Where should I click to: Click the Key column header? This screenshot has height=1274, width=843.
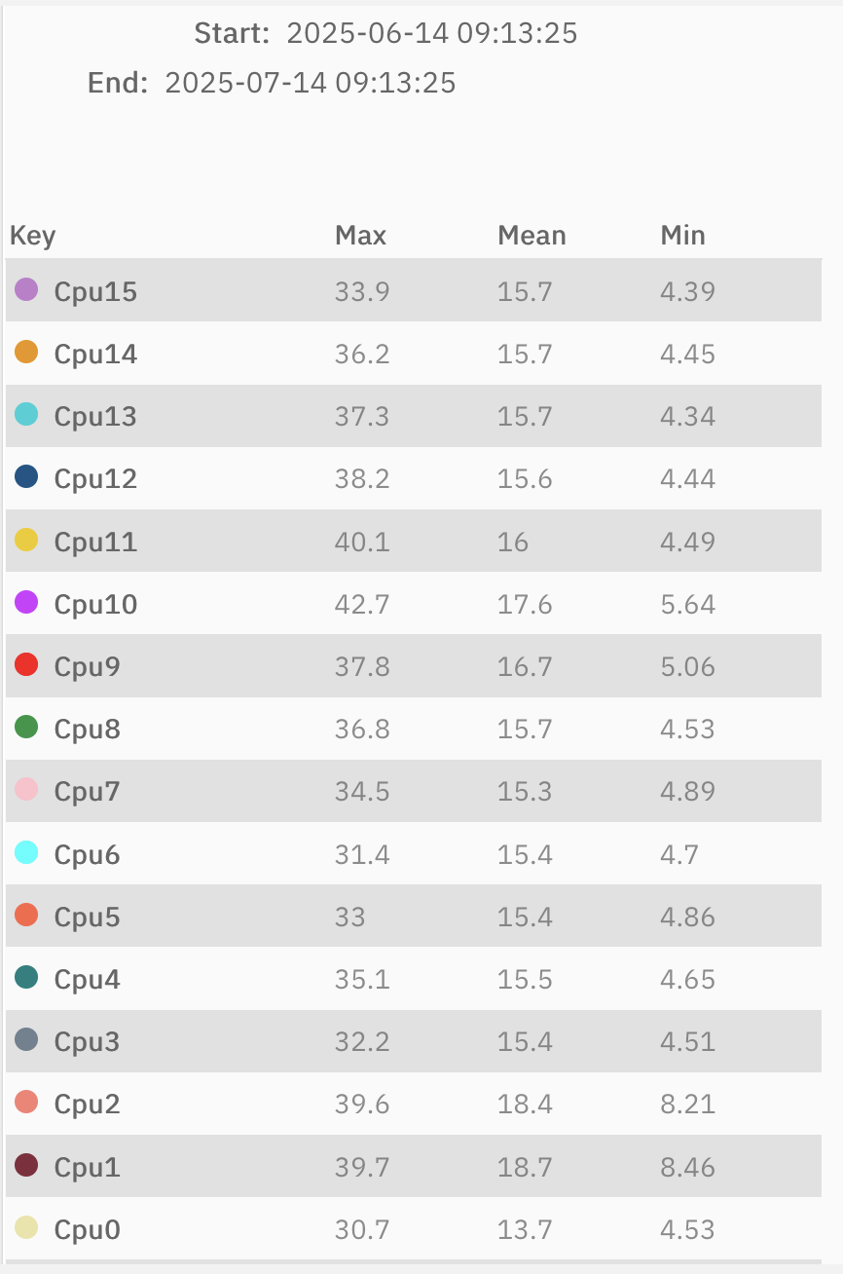[32, 235]
